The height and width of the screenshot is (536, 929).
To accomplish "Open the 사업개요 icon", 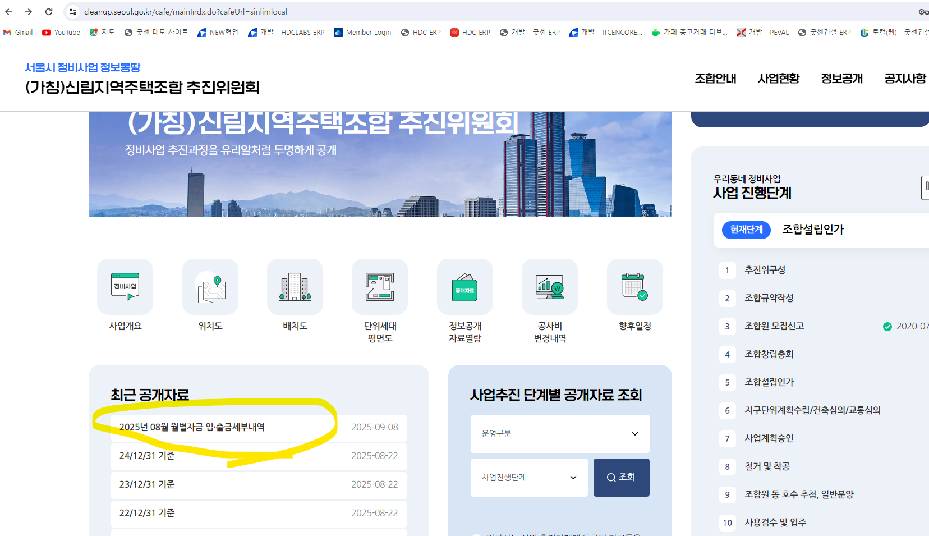I will coord(125,287).
